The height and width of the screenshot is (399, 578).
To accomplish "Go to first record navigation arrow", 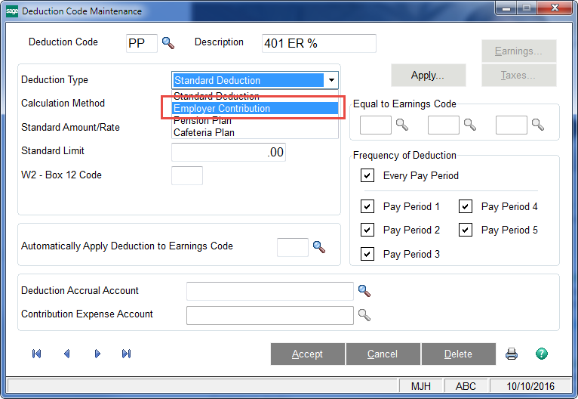I will pos(37,354).
